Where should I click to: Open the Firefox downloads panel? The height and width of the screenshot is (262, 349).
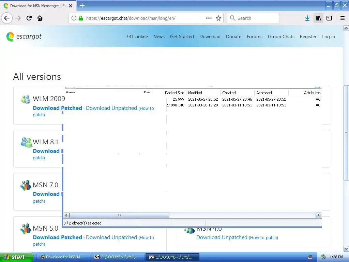307,18
